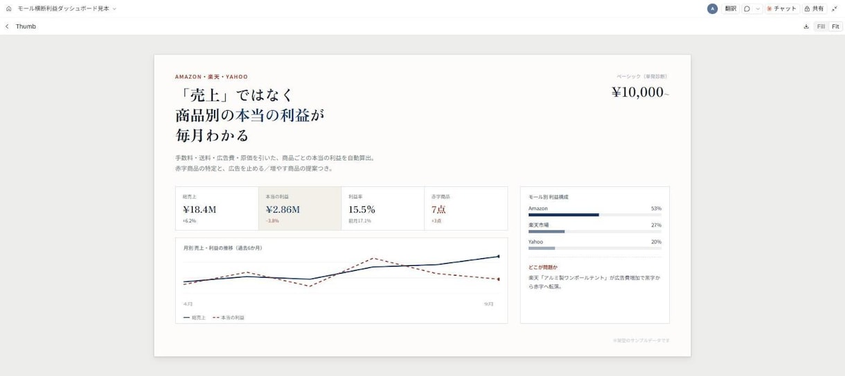Switch preview to Fill mode
This screenshot has height=376, width=845.
(821, 26)
